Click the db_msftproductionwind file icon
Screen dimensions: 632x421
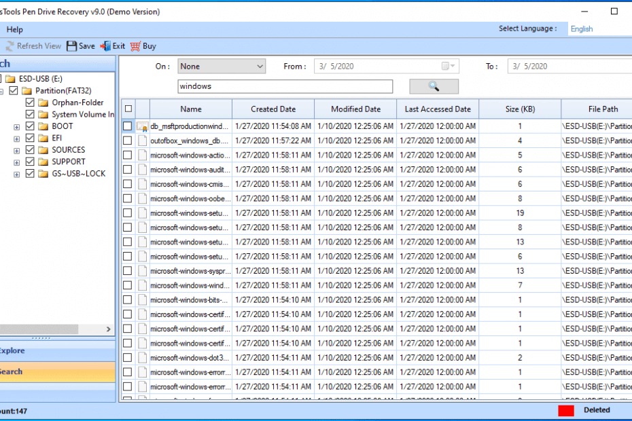142,126
